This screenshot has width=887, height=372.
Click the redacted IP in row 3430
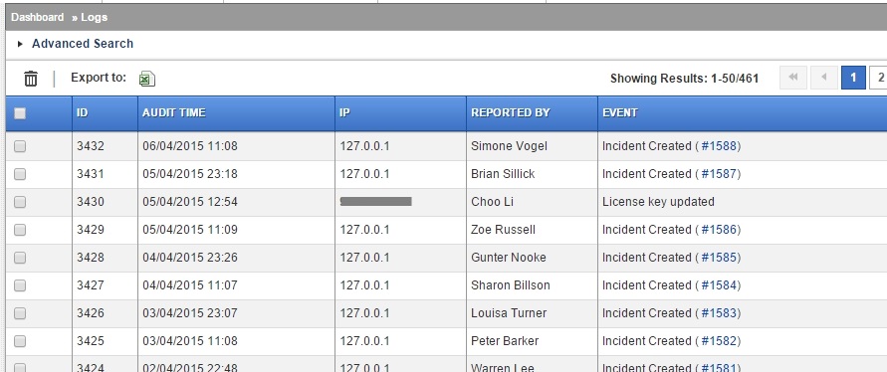tap(375, 201)
